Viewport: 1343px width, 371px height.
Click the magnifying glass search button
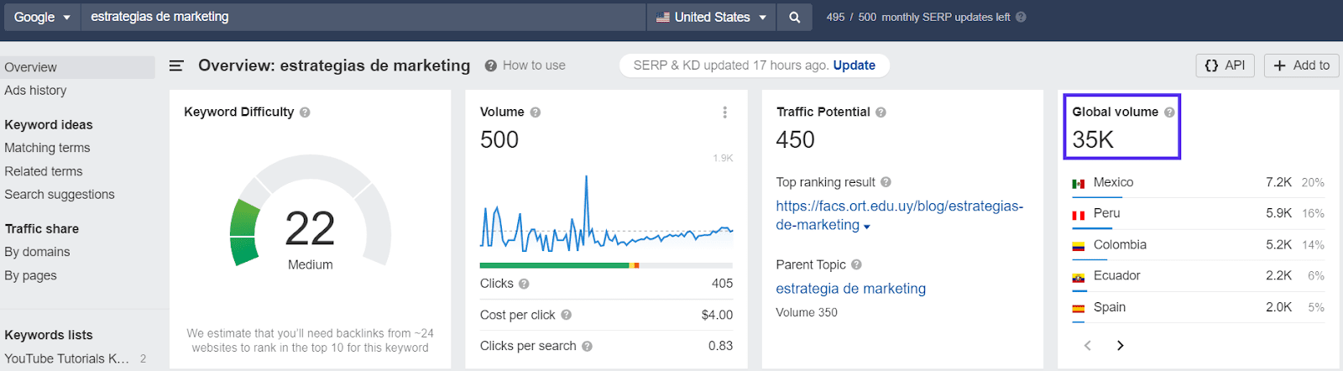794,17
